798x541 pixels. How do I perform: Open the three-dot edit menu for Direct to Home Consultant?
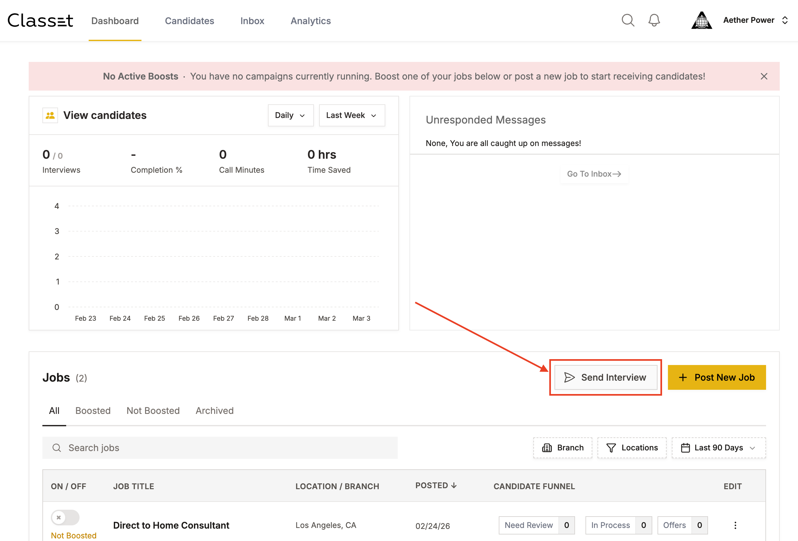735,525
